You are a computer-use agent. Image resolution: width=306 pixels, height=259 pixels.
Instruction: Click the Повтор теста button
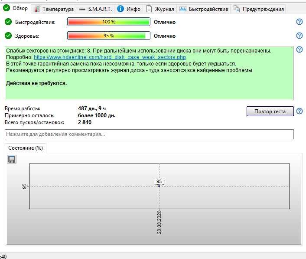(270, 111)
